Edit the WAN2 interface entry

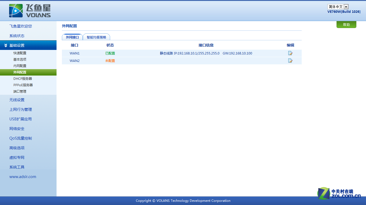point(290,61)
